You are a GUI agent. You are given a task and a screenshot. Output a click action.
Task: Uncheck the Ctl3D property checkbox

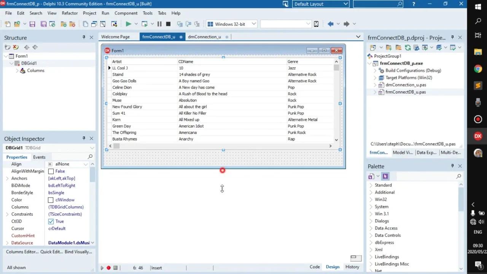51,221
